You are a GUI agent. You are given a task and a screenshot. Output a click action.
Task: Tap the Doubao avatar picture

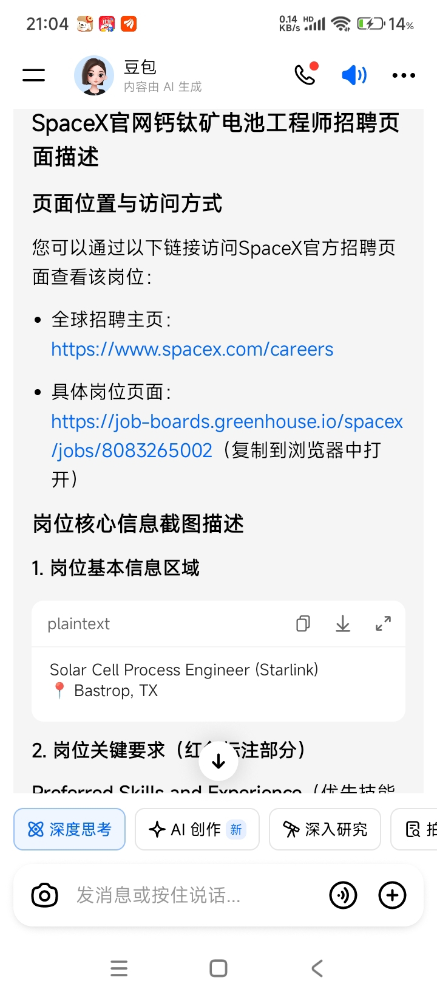(x=94, y=75)
